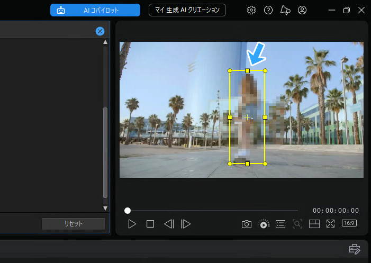This screenshot has height=263, width=371.
Task: Click the bottom-middle handle of mosaic box
Action: pos(247,164)
